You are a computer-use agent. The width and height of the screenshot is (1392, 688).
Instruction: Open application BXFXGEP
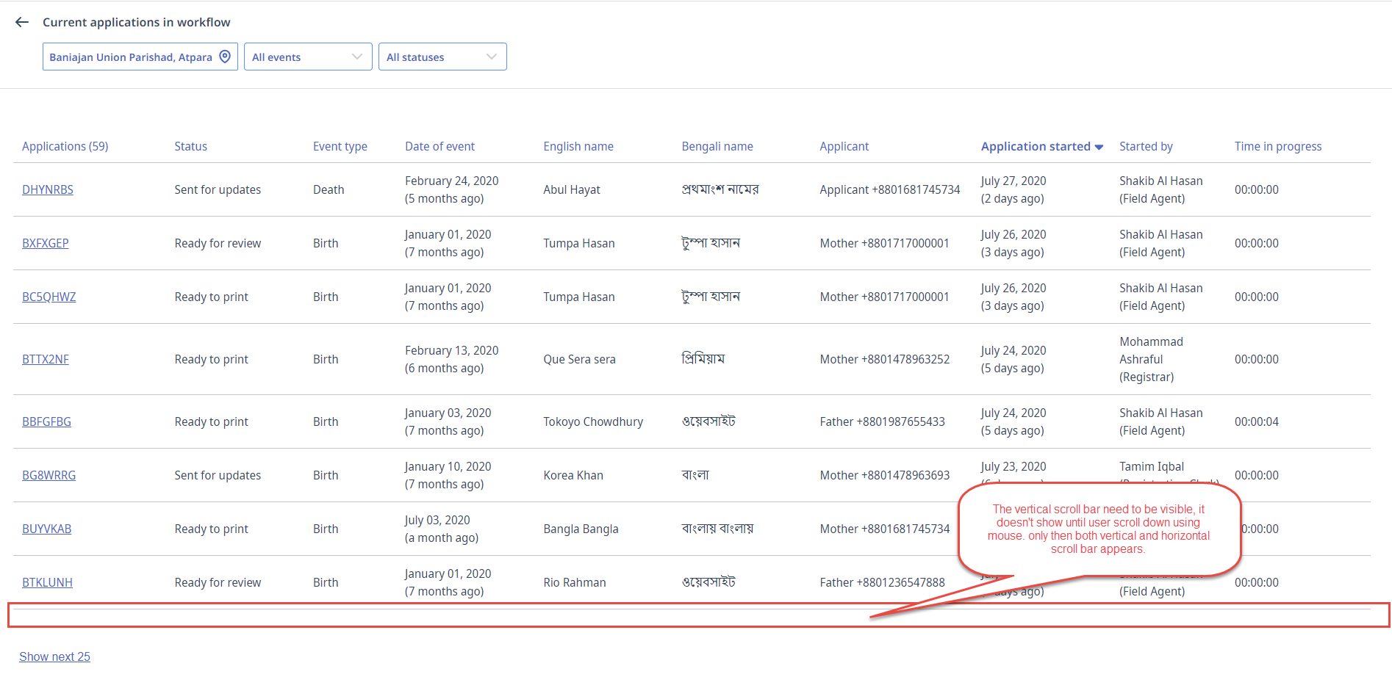tap(45, 243)
